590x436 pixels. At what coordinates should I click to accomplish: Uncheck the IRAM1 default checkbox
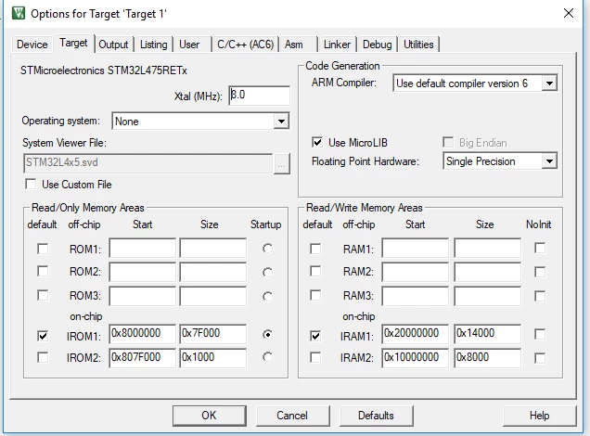click(315, 336)
